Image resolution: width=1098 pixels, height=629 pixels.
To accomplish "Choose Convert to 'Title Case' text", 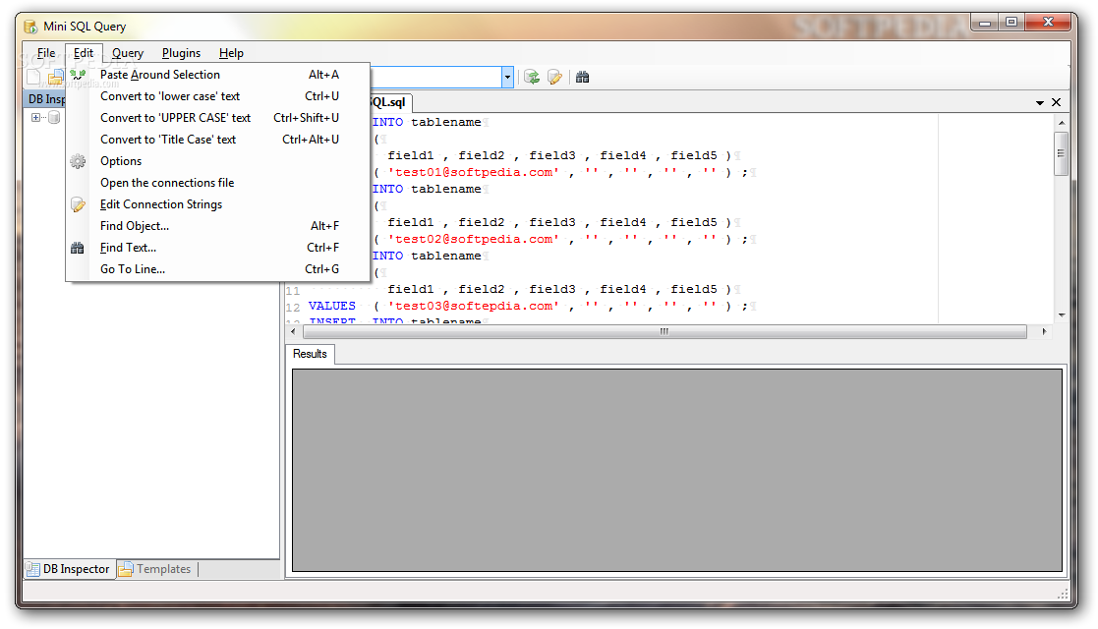I will (x=218, y=140).
